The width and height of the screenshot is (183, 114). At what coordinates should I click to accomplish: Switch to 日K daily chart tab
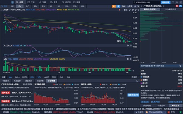coord(20,6)
